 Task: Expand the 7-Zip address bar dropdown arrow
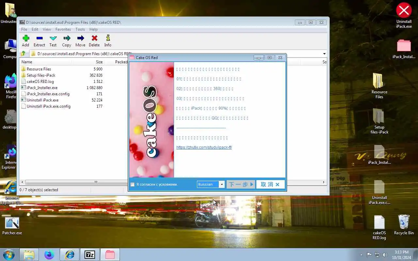pyautogui.click(x=324, y=54)
